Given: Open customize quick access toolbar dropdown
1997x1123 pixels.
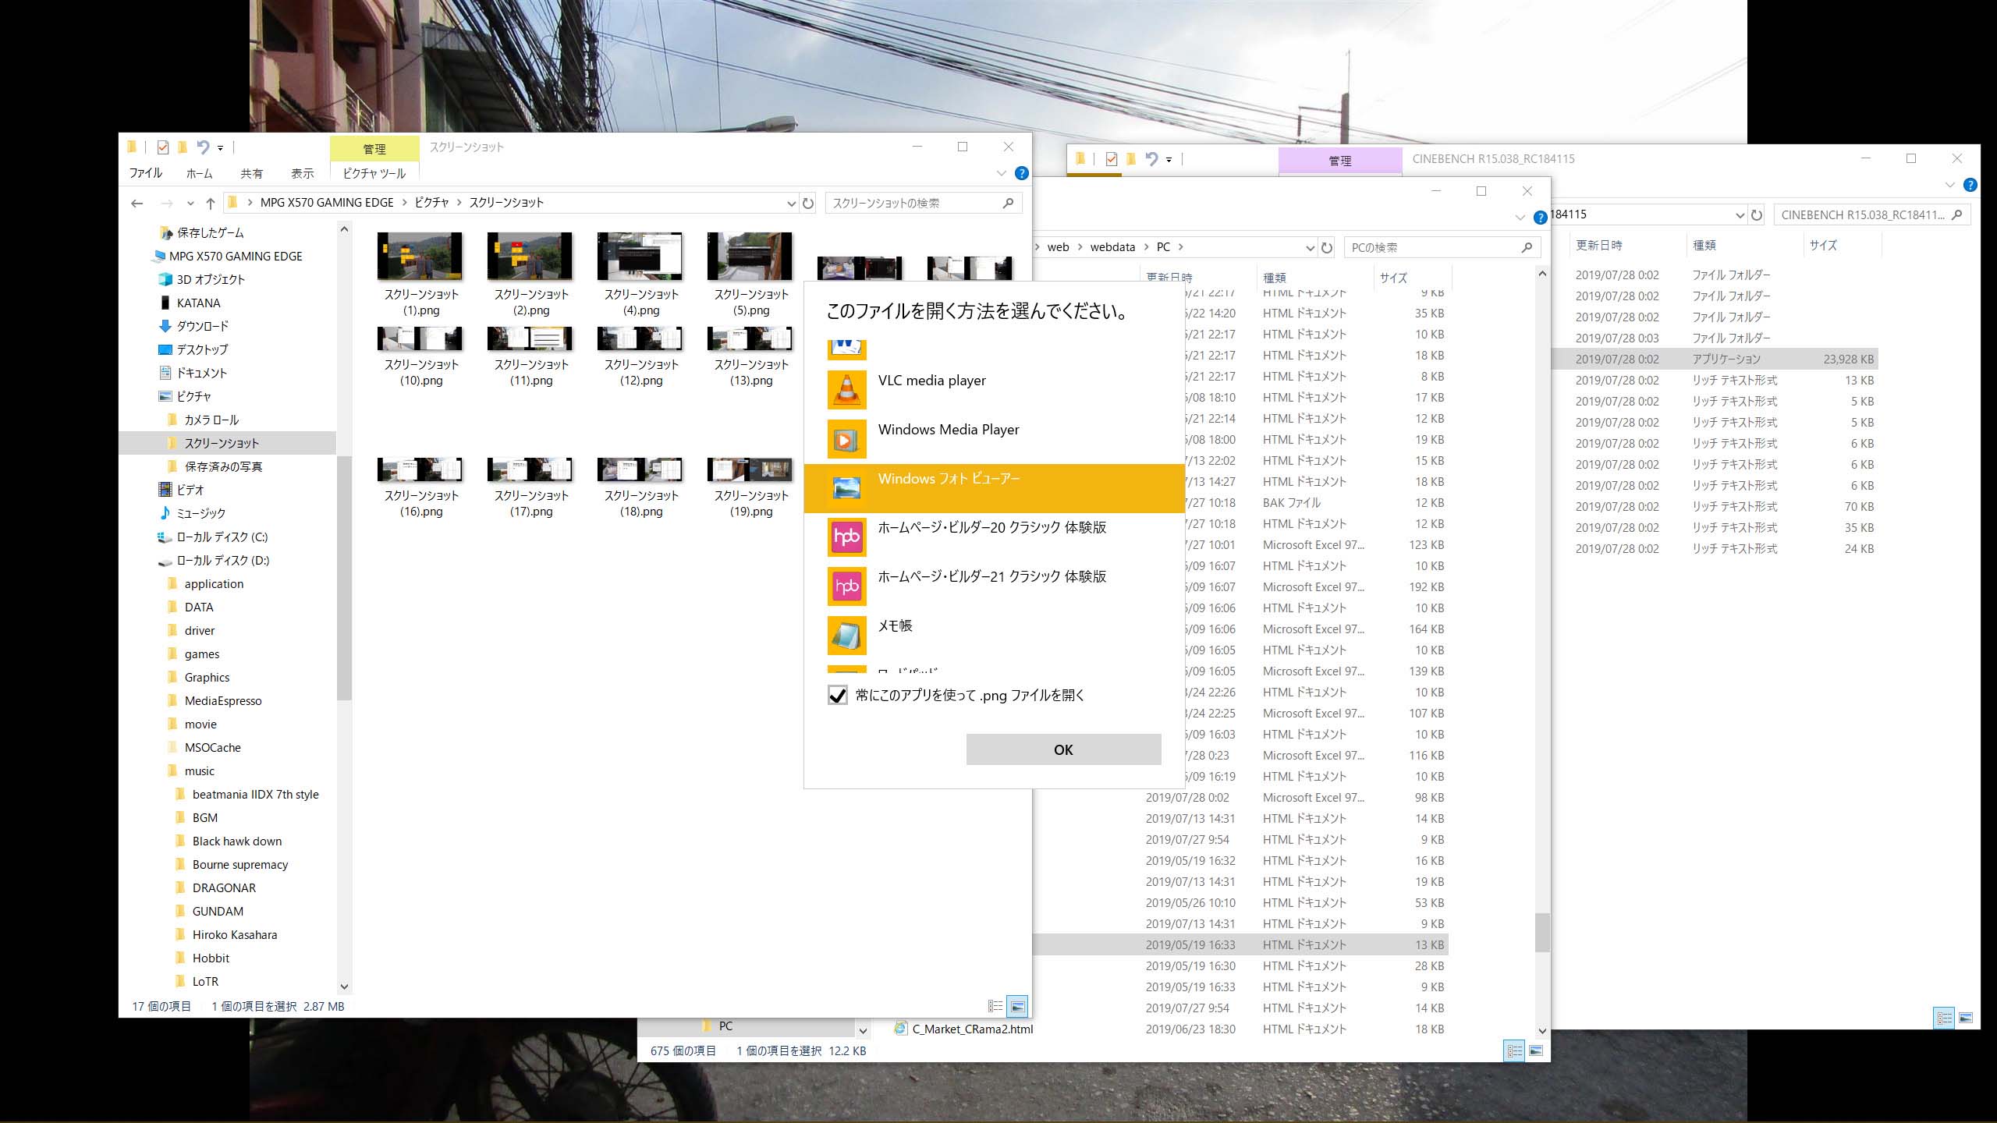Looking at the screenshot, I should (220, 148).
